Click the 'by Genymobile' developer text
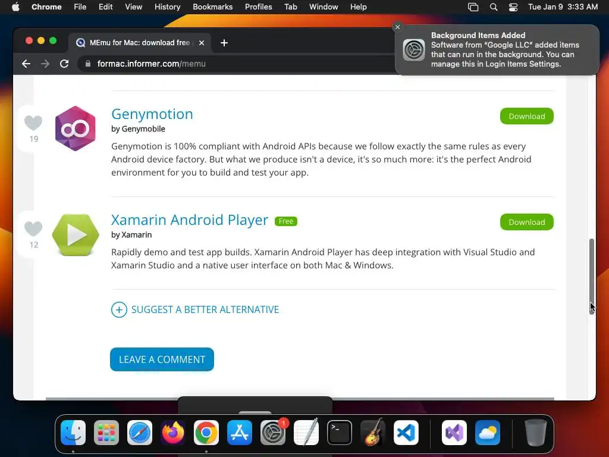 tap(138, 129)
